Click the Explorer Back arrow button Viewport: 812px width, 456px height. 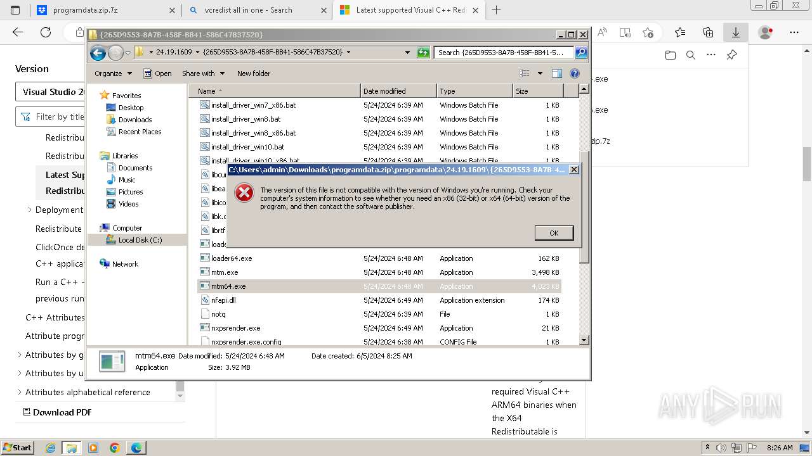coord(98,53)
